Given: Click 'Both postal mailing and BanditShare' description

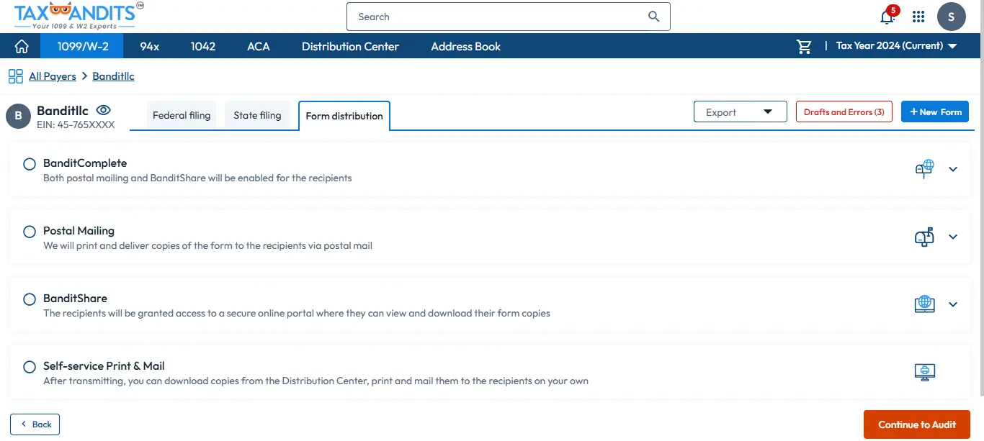Looking at the screenshot, I should pos(197,178).
